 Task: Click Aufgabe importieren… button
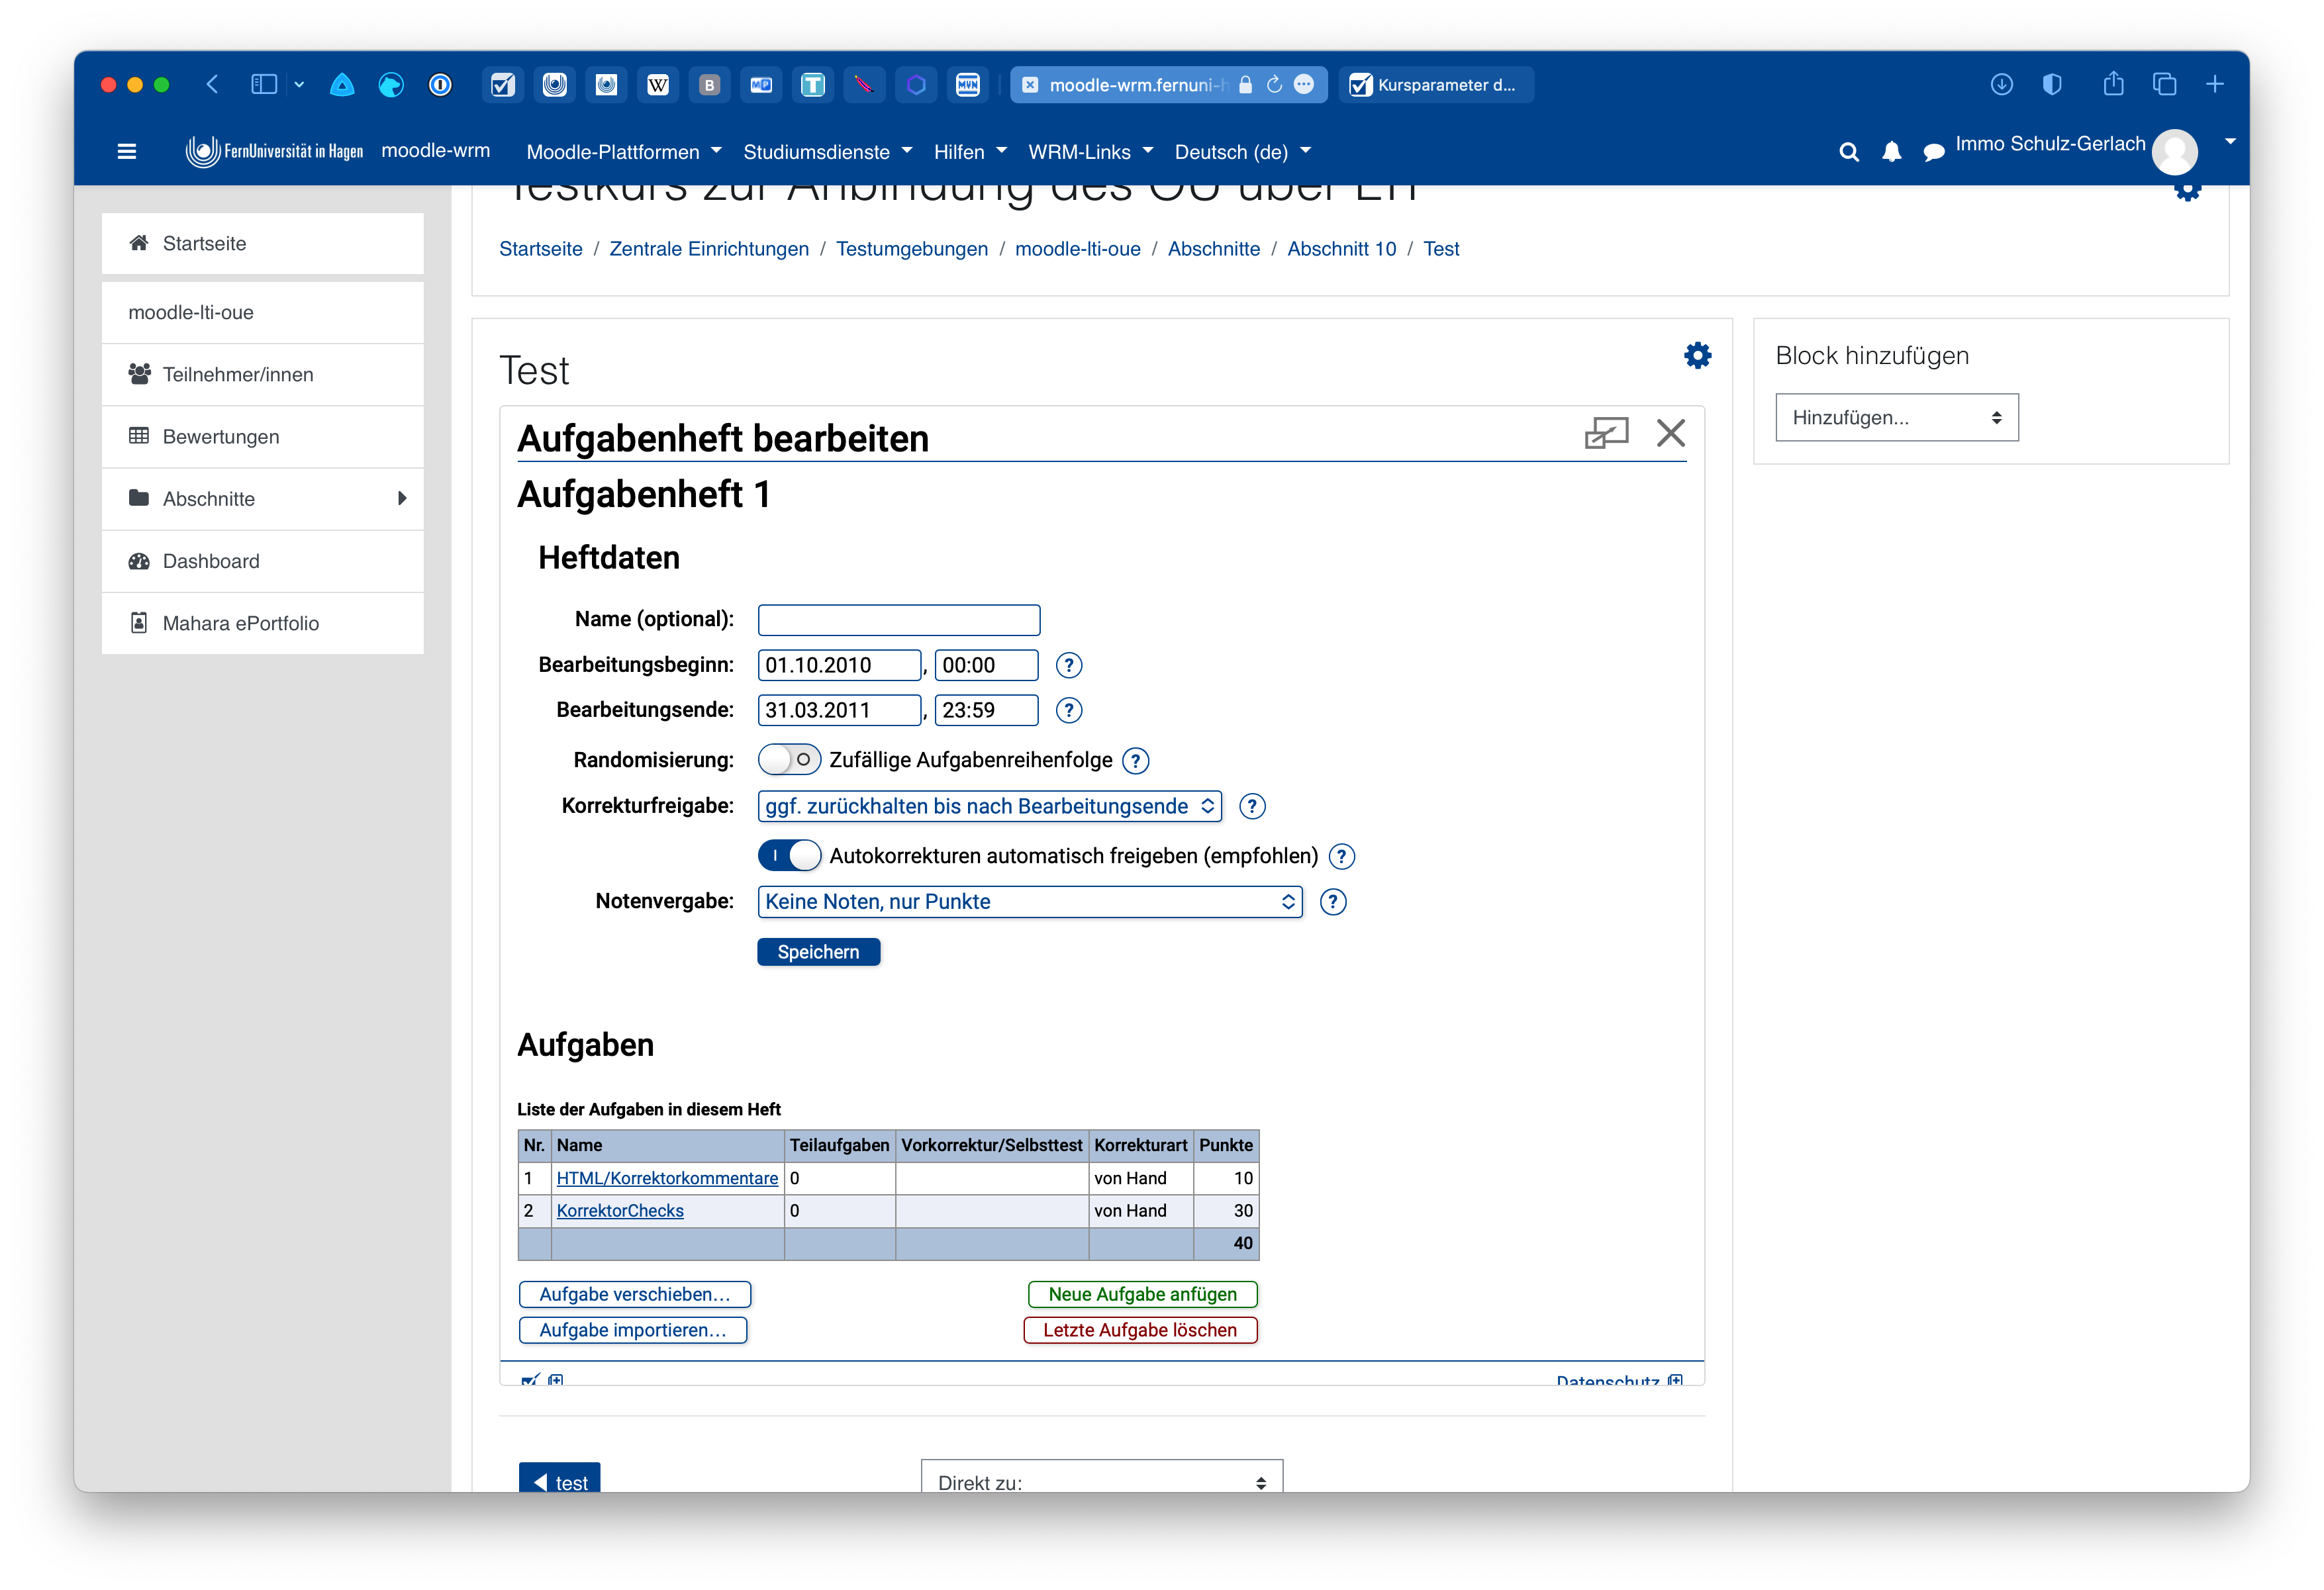pos(633,1330)
